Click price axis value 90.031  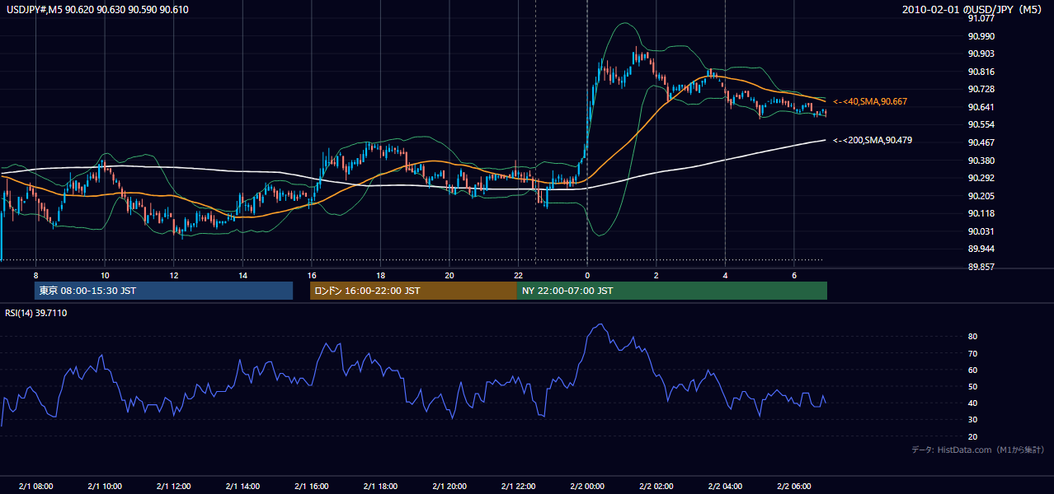pos(981,231)
